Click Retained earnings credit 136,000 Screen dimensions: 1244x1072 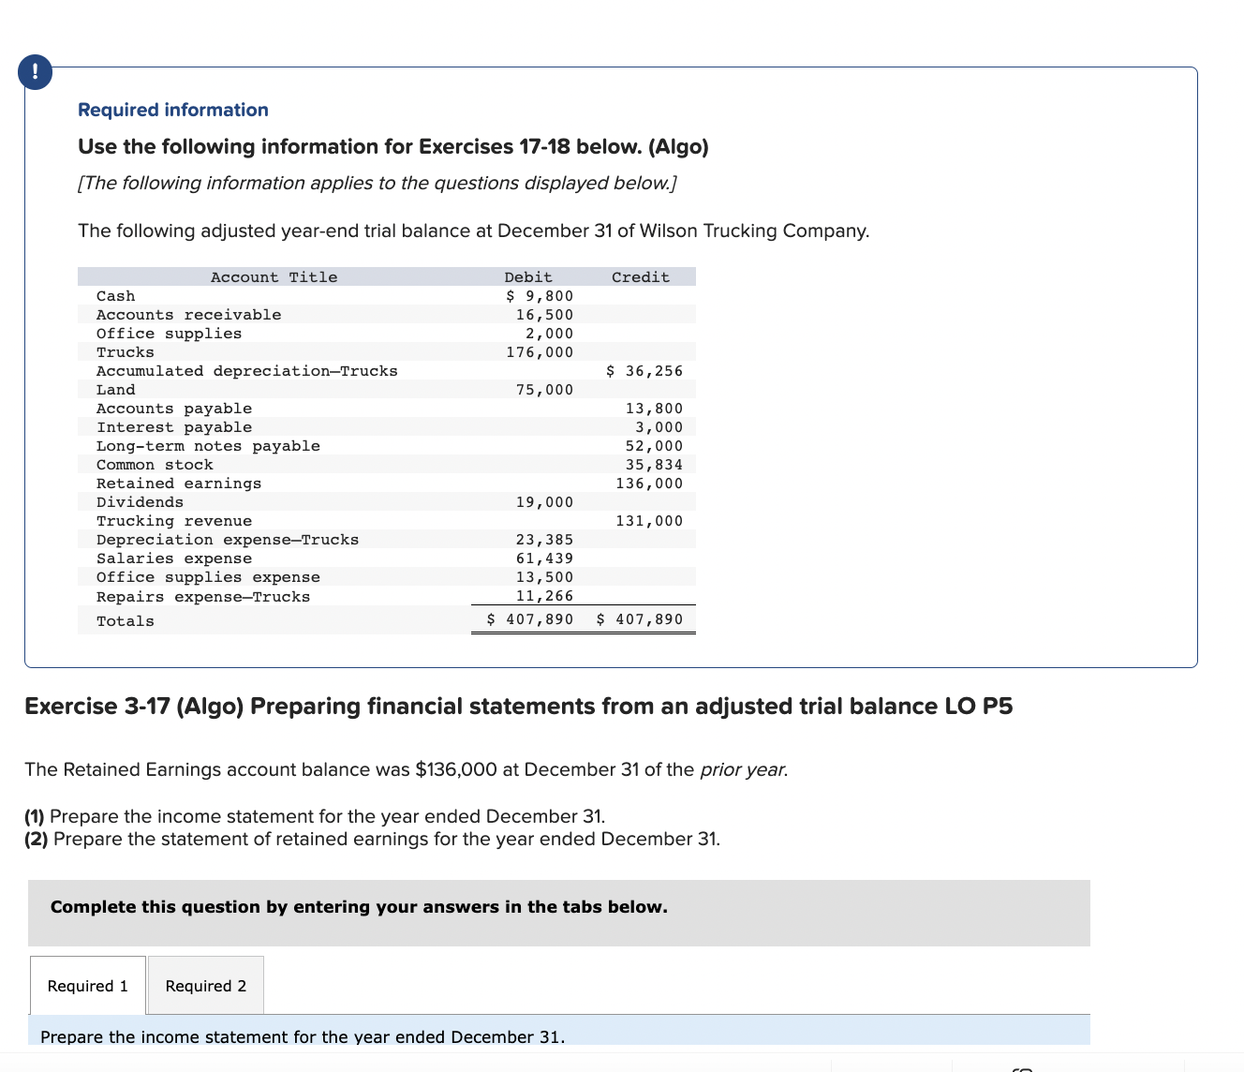point(649,484)
